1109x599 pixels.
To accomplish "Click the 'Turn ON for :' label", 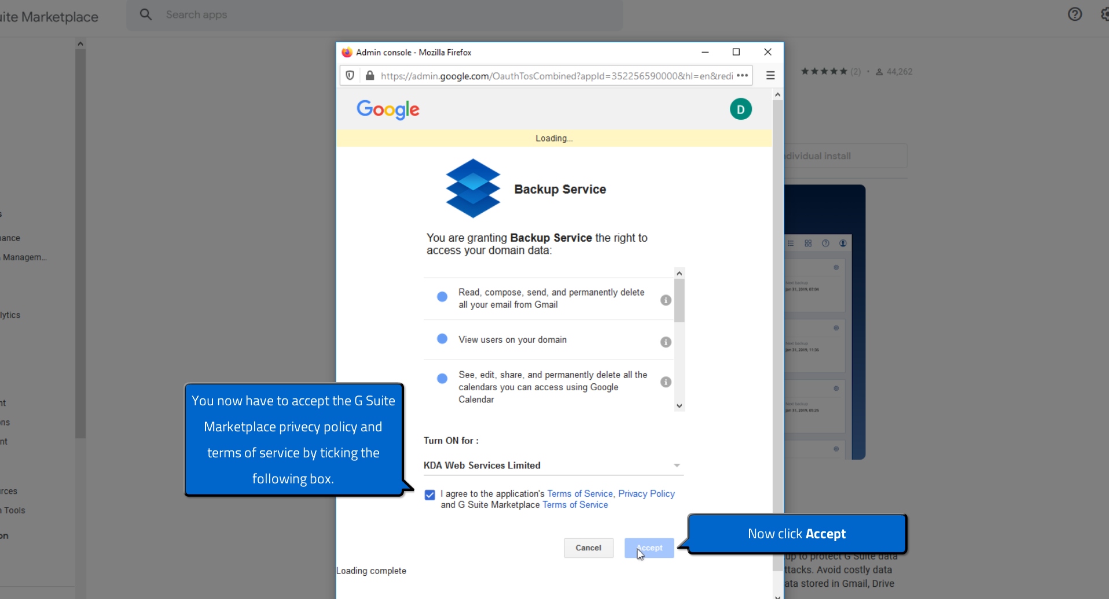I will (x=451, y=441).
